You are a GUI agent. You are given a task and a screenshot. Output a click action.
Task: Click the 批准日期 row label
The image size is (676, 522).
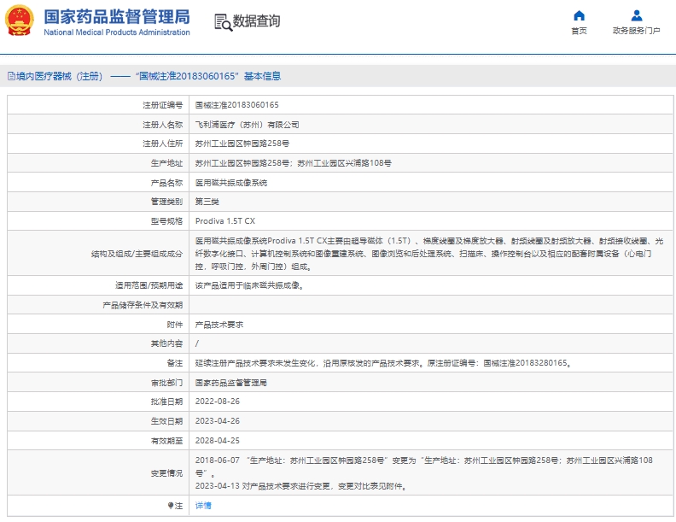pos(166,402)
